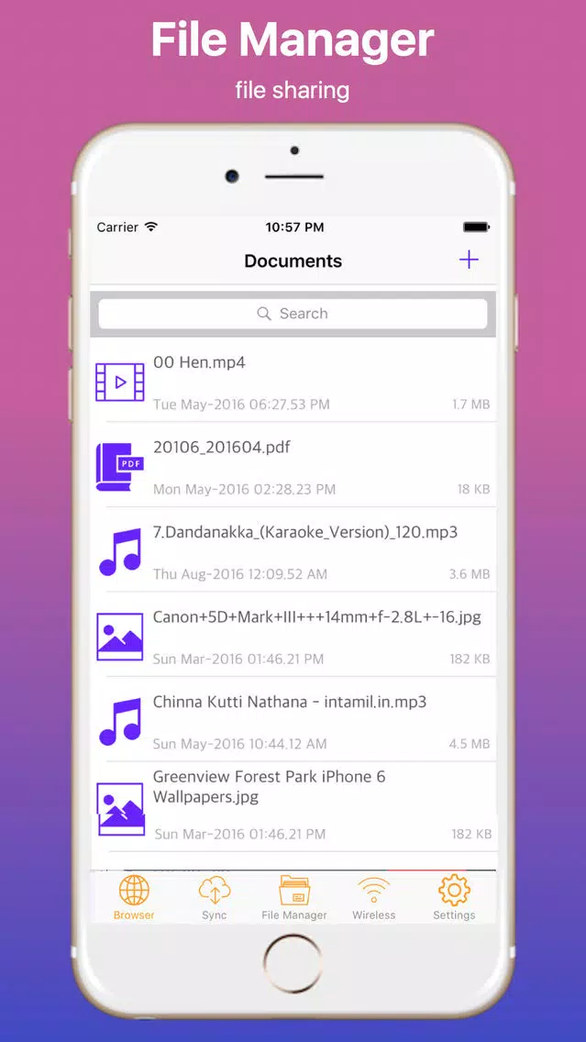Select 7.Dandanakka_(Karaoke_Version)_120.mp3
The width and height of the screenshot is (586, 1042).
tap(305, 532)
